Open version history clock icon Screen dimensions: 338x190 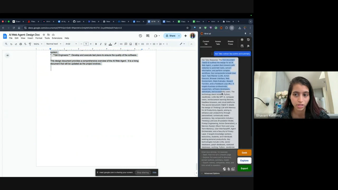140,36
